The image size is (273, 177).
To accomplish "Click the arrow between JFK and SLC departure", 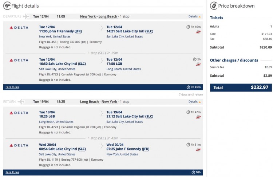I will coord(102,27).
